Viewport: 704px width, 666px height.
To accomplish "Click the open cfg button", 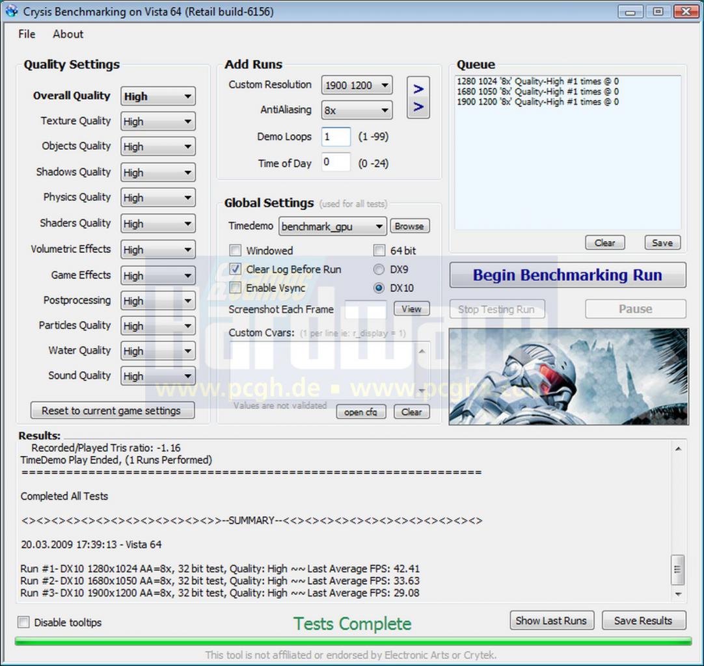I will [361, 412].
